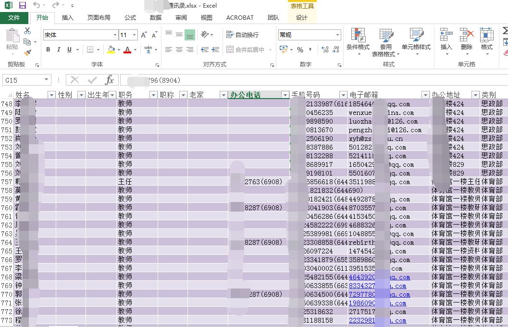Toggle bold formatting
The width and height of the screenshot is (508, 327).
point(48,50)
